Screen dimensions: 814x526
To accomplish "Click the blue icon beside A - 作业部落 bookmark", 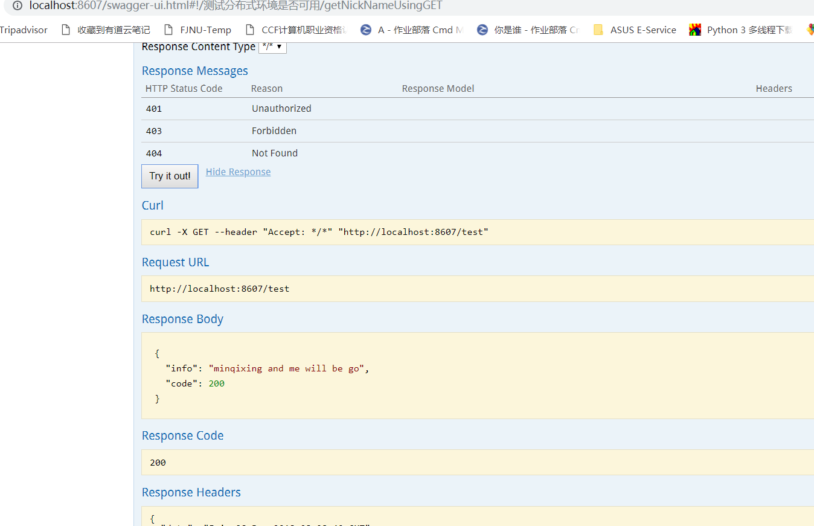I will point(366,30).
